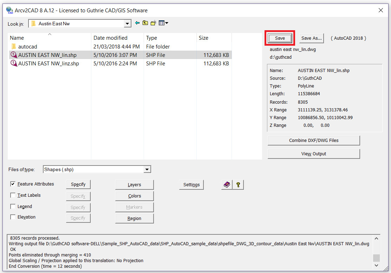Click the X Range values
This screenshot has width=391, height=273.
click(323, 110)
